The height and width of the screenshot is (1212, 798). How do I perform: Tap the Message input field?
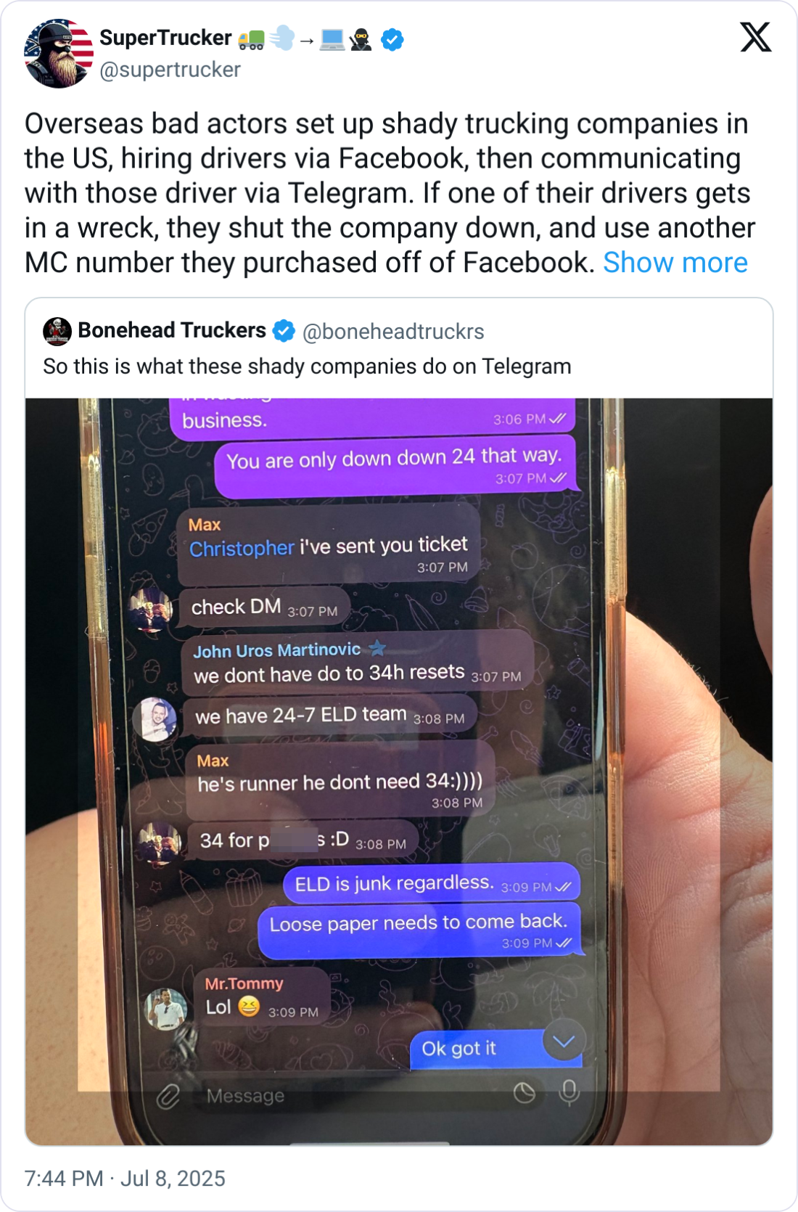click(x=348, y=1096)
